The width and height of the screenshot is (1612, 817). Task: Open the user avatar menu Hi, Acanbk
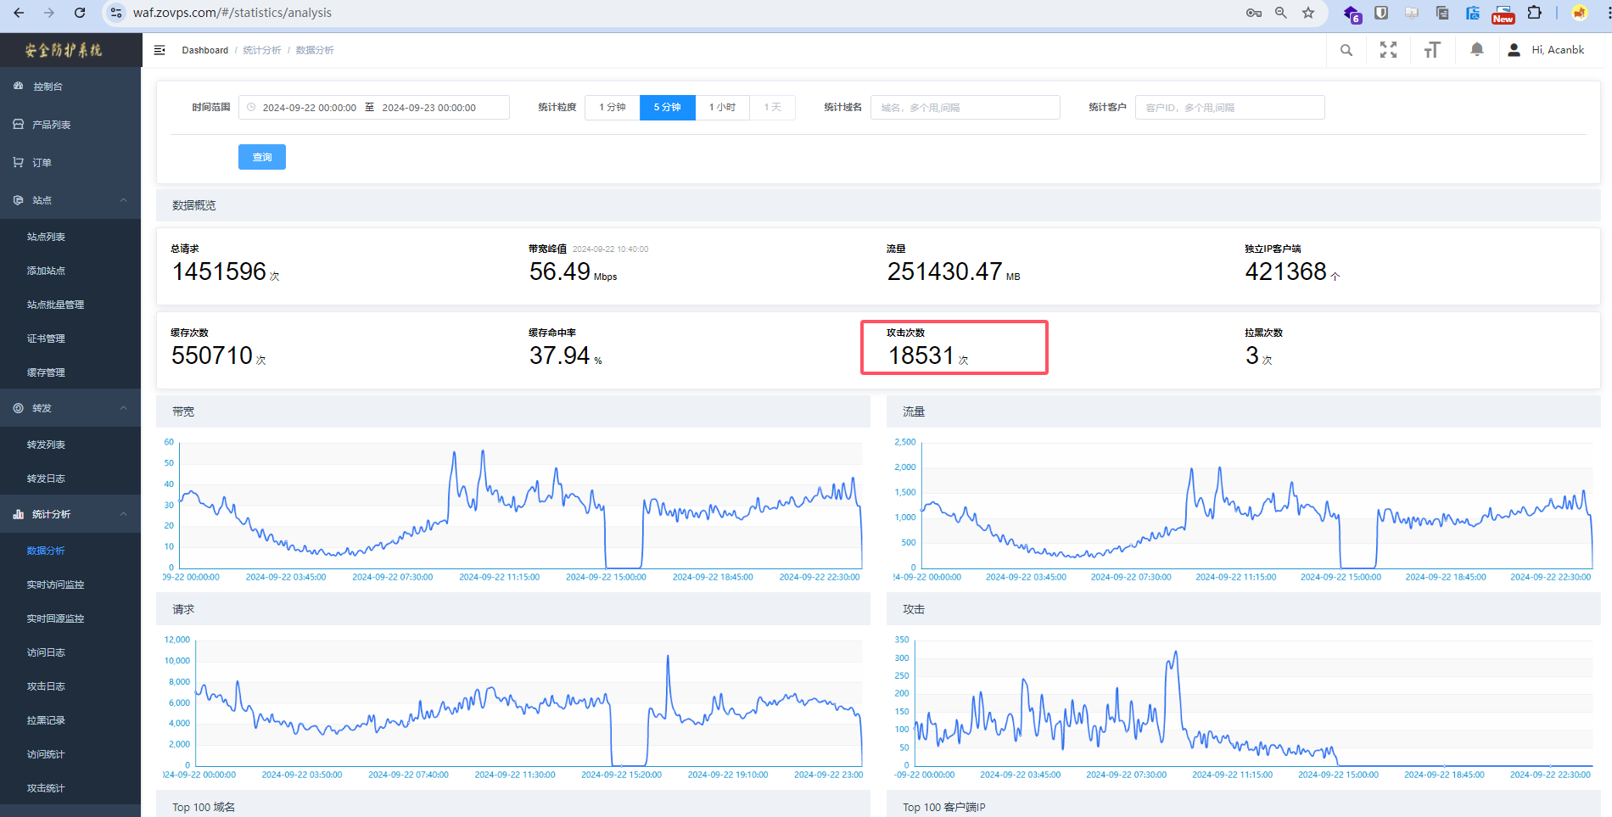click(x=1546, y=50)
